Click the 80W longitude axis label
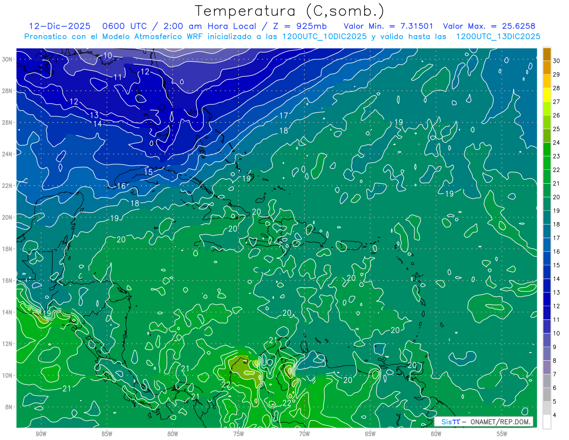 (173, 434)
